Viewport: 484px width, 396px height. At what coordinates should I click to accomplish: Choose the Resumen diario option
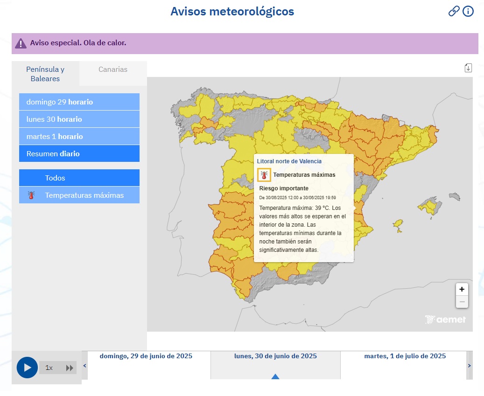pyautogui.click(x=79, y=153)
